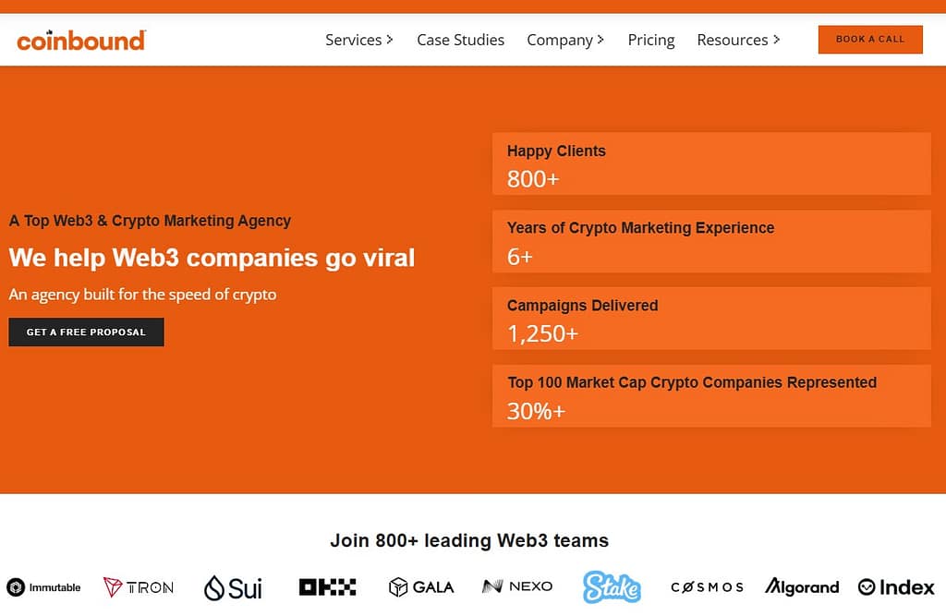Viewport: 946px width, 616px height.
Task: Click the Immutable logo
Action: 43,587
